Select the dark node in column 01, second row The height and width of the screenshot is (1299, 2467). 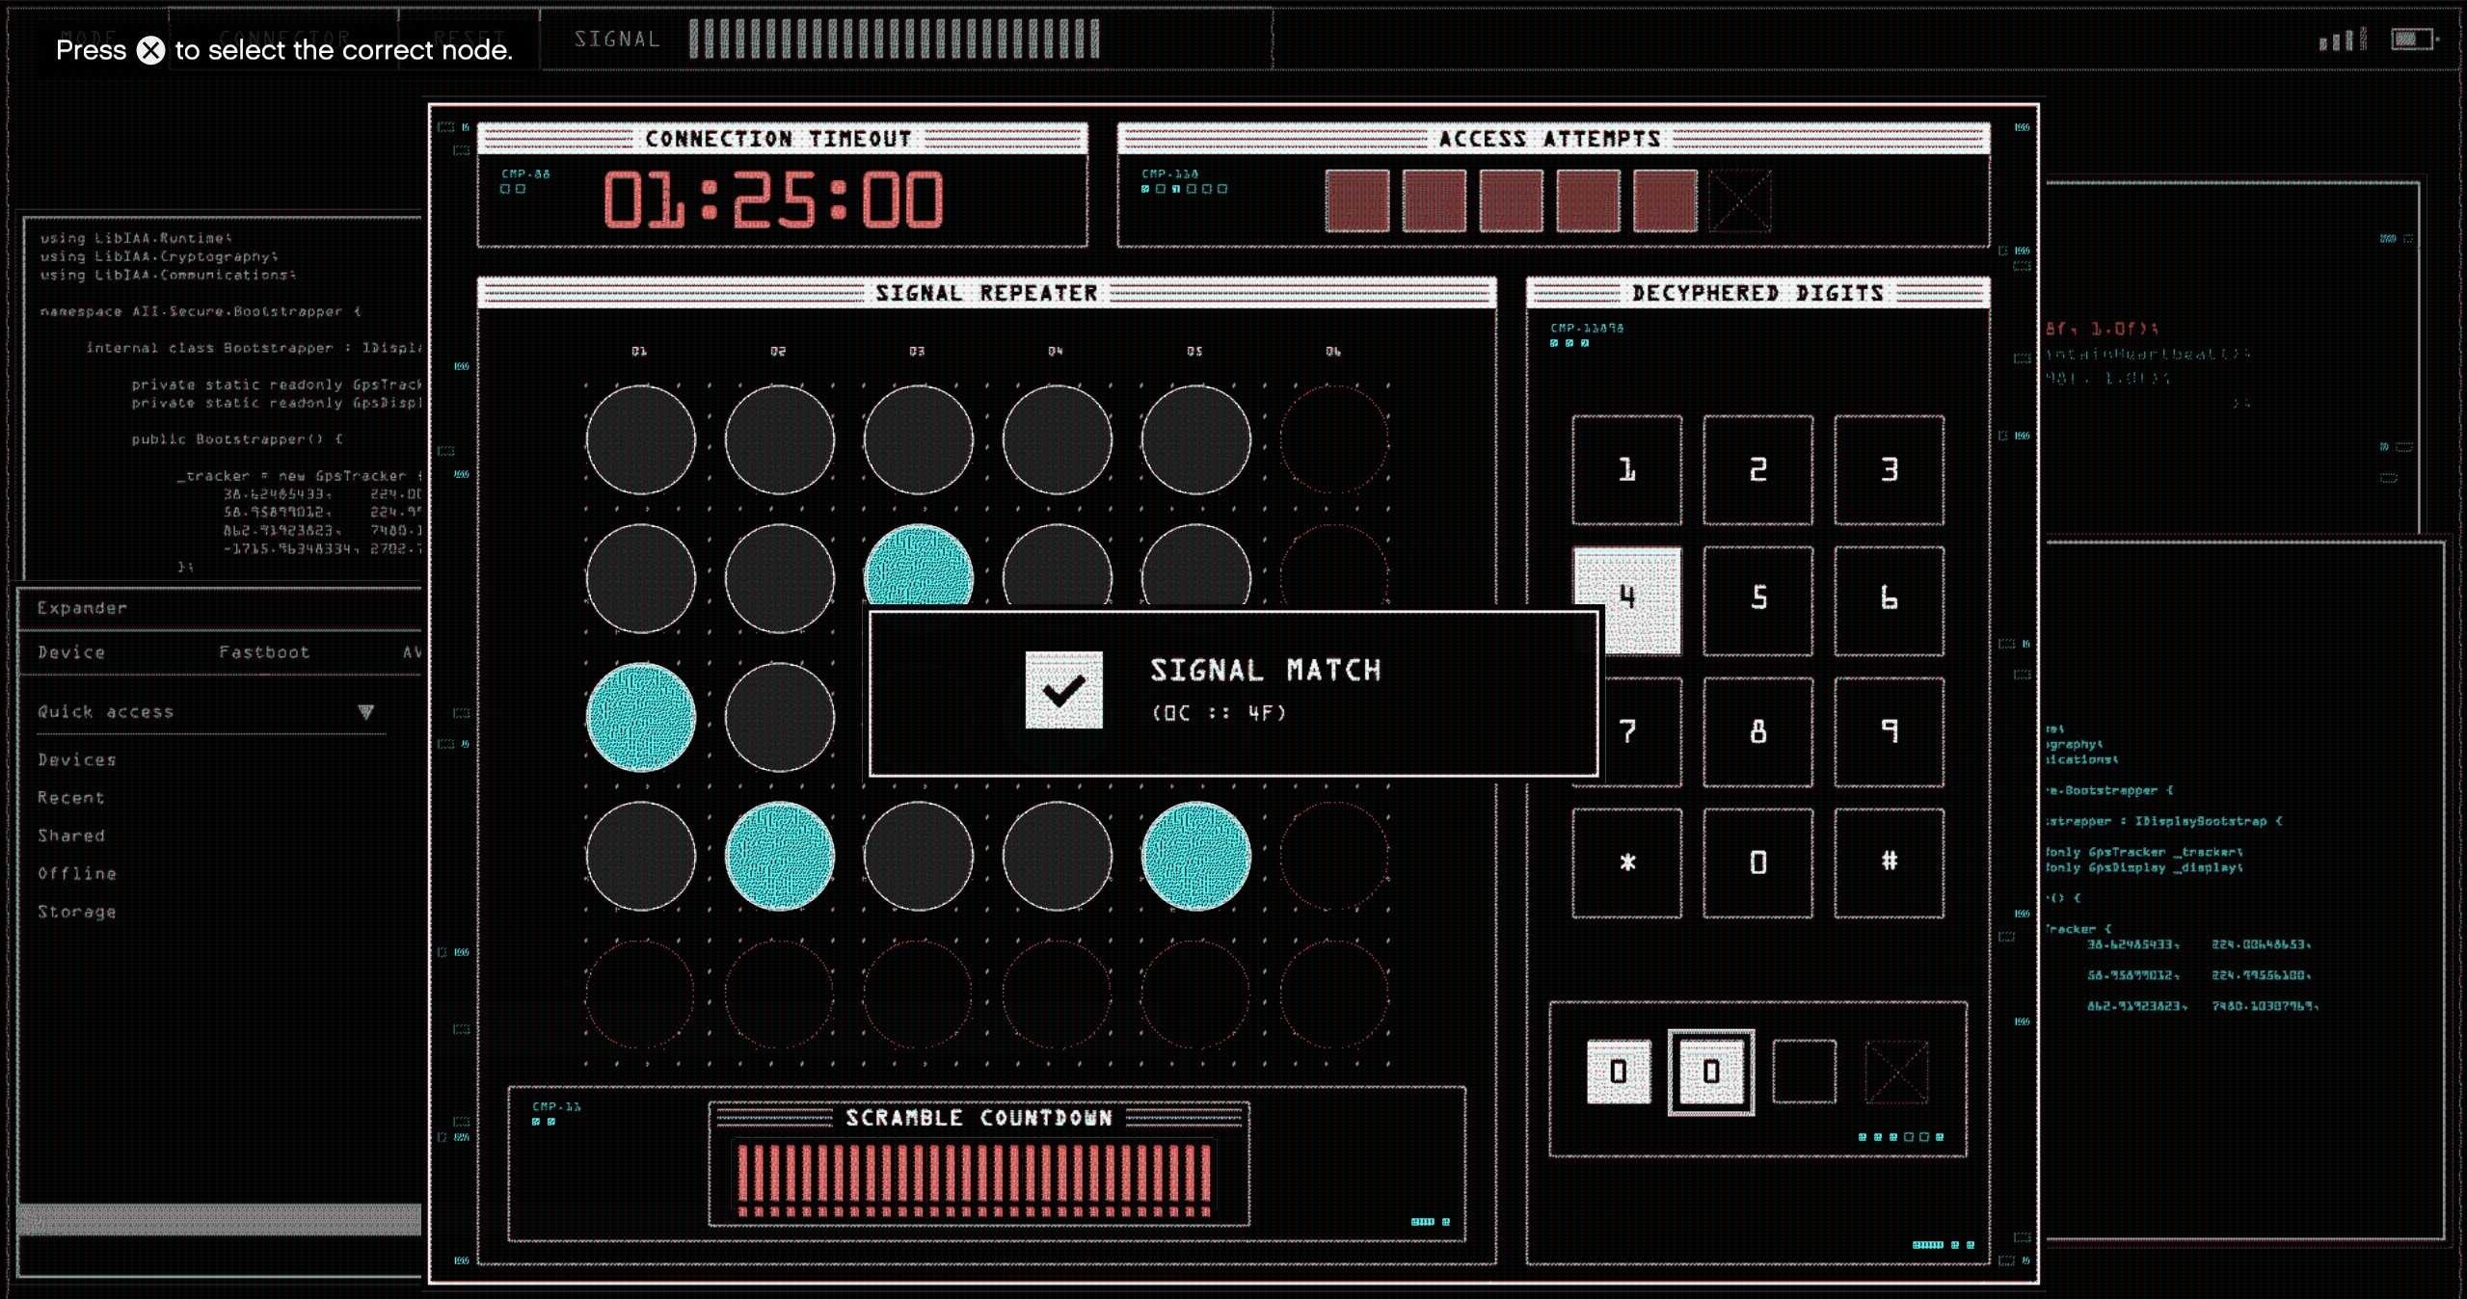(640, 578)
